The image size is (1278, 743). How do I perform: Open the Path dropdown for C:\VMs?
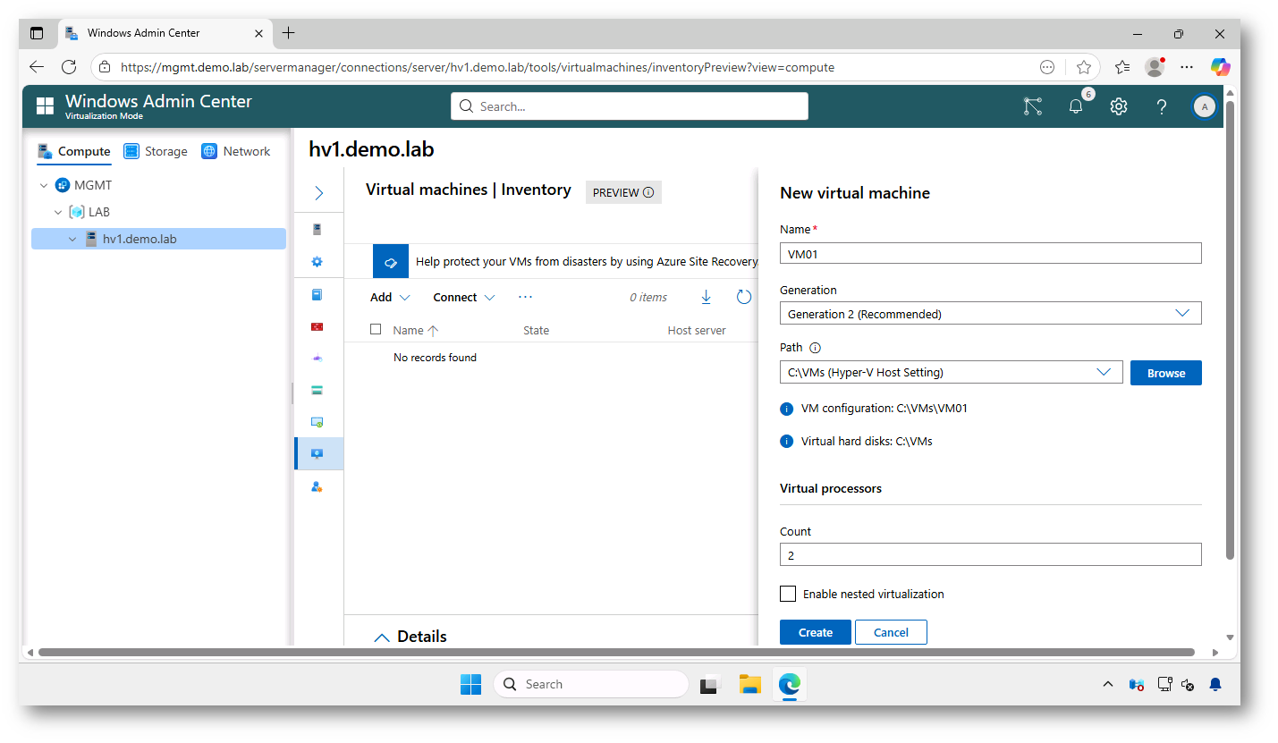(951, 373)
